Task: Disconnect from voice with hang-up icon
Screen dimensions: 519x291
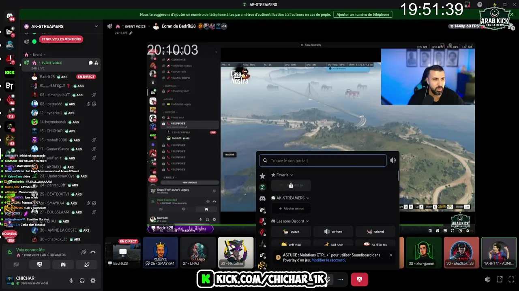Action: point(93,252)
